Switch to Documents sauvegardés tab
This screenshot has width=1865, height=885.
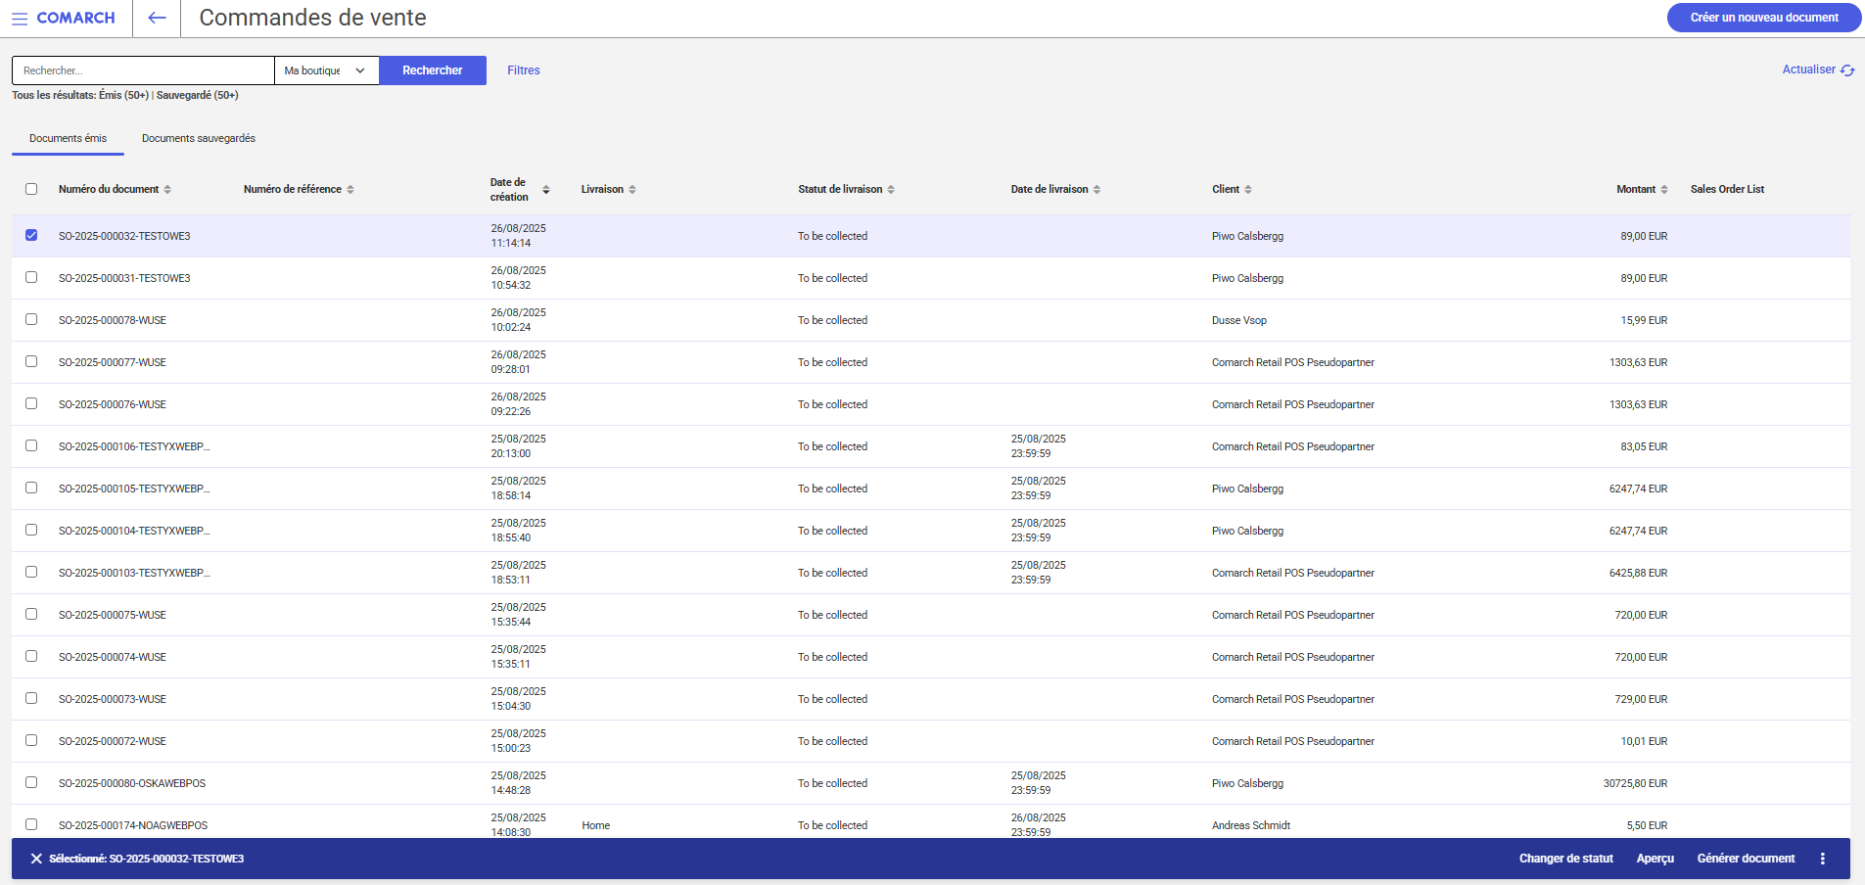pos(198,139)
